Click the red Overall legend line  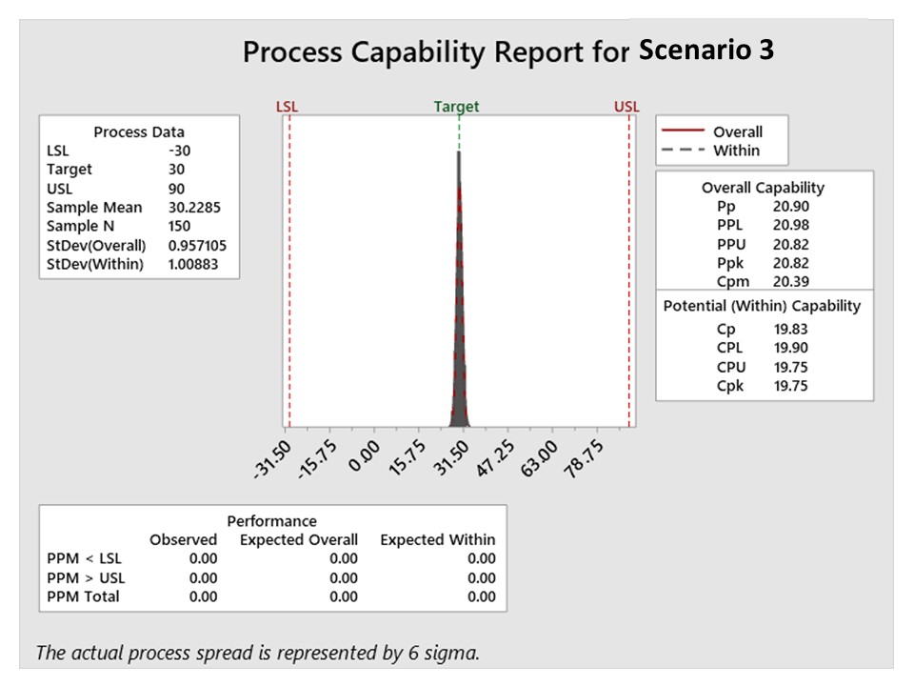[681, 131]
